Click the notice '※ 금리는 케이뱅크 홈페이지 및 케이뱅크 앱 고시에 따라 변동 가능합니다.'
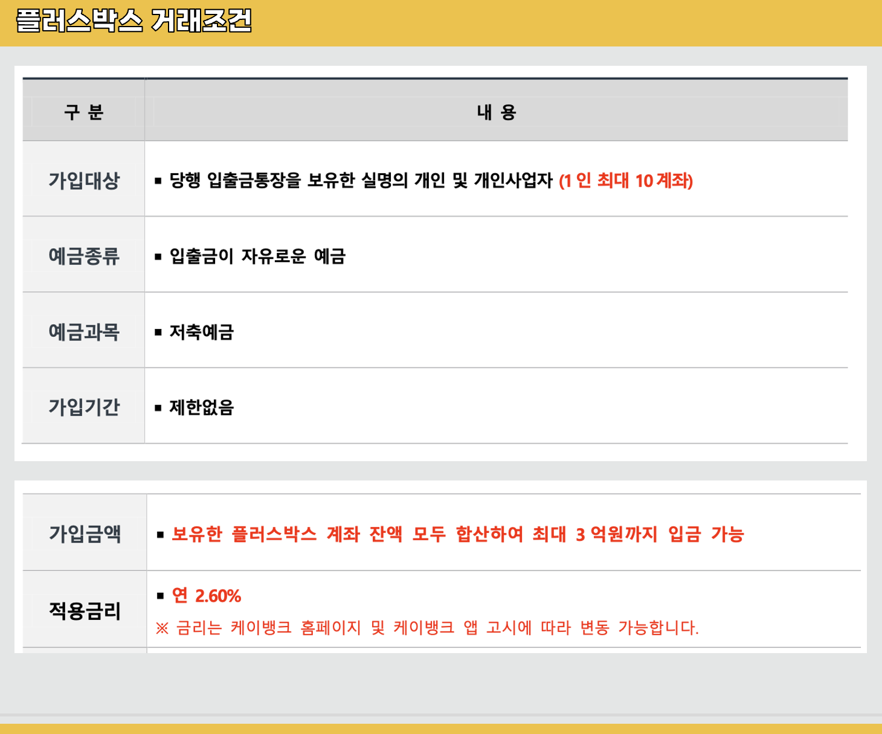The width and height of the screenshot is (882, 734). (x=427, y=628)
